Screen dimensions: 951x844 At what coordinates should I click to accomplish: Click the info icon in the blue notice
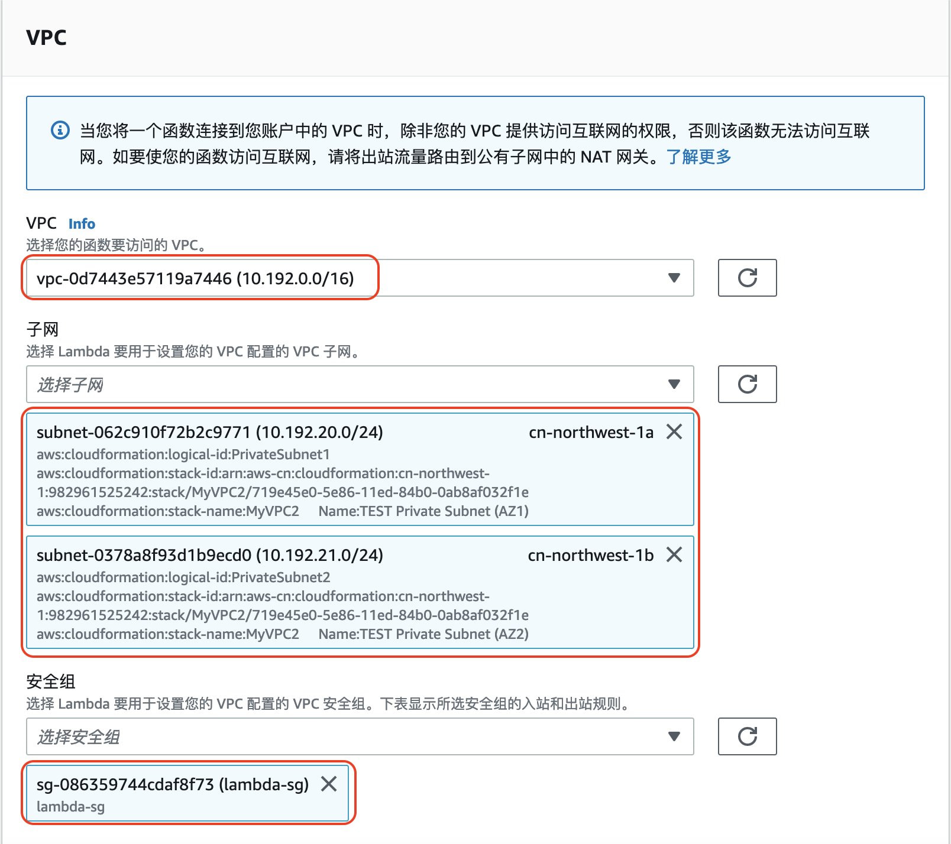tap(60, 130)
